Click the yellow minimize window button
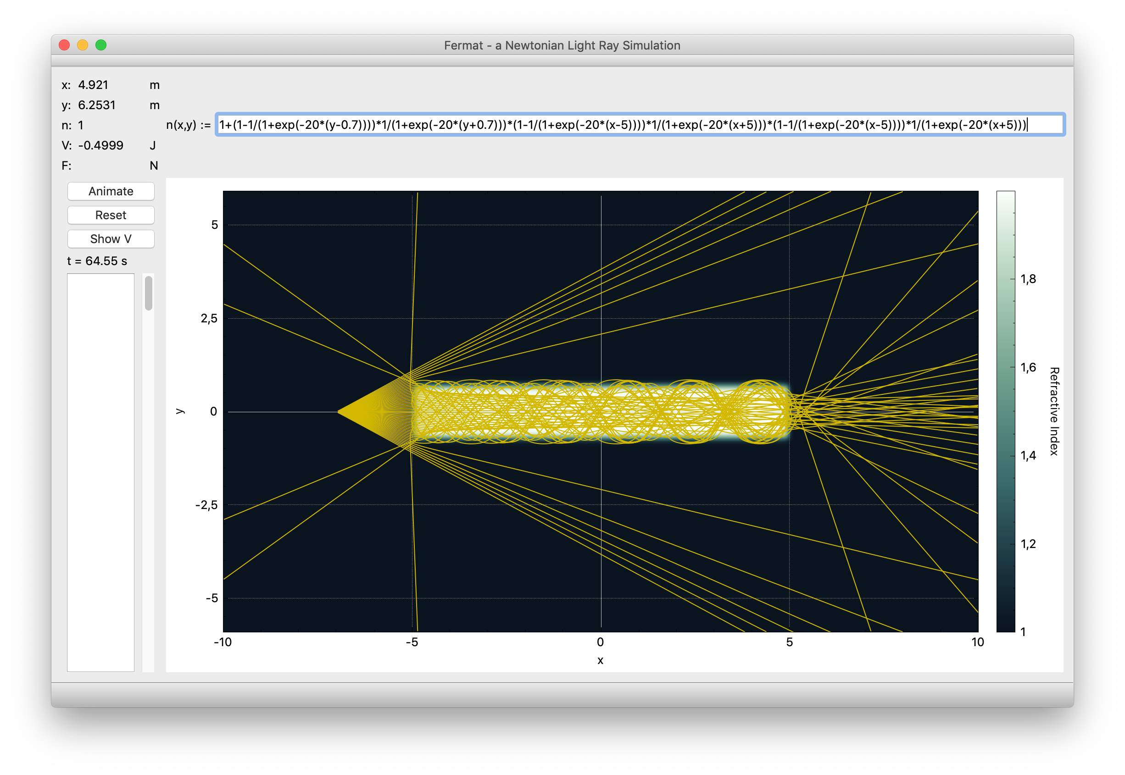 coord(83,45)
